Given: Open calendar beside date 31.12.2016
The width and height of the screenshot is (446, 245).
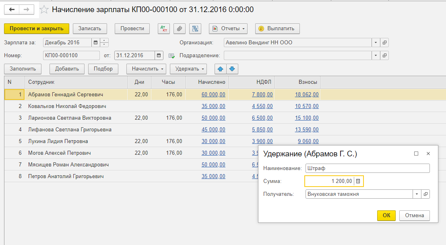Looking at the screenshot, I should point(159,56).
